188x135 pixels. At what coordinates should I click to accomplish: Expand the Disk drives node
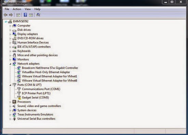[x=10, y=30]
